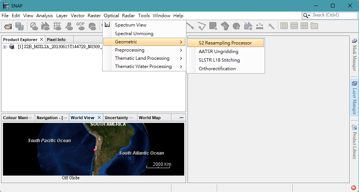The width and height of the screenshot is (359, 192).
Task: Click the Open Product folder icon
Action: pyautogui.click(x=8, y=26)
